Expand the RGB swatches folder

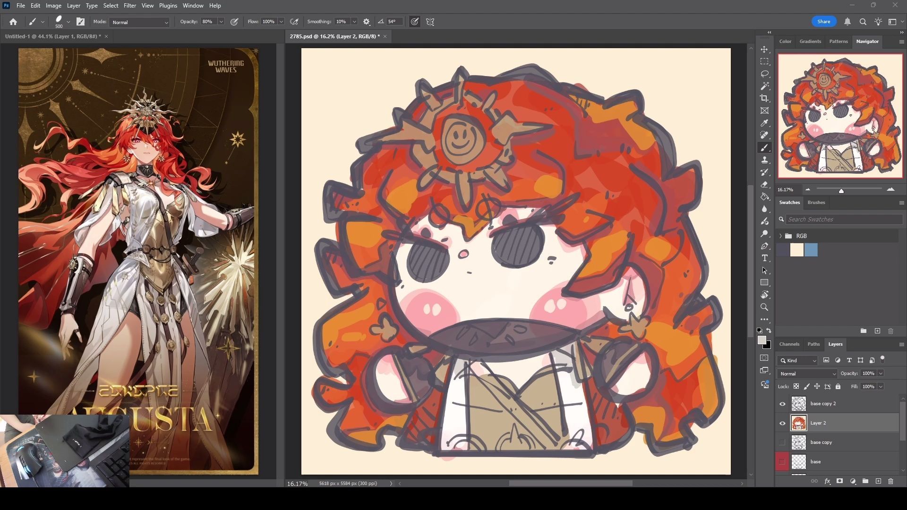(x=780, y=236)
